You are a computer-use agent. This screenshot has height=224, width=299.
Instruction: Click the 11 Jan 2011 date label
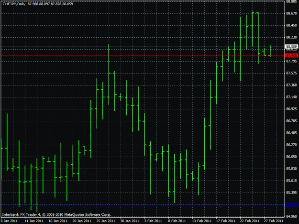34,221
